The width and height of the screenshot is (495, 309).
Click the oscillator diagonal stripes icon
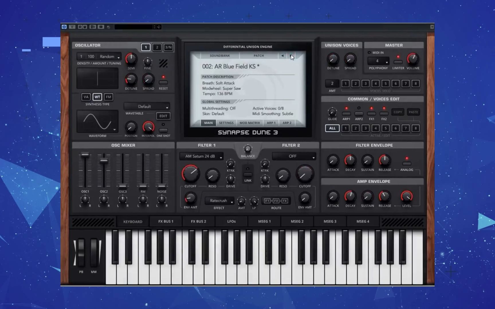tap(163, 64)
